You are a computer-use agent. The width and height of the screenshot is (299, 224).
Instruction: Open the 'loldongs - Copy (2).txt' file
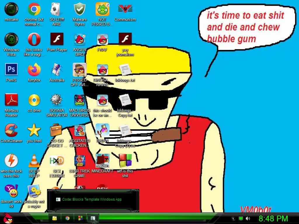pyautogui.click(x=125, y=130)
